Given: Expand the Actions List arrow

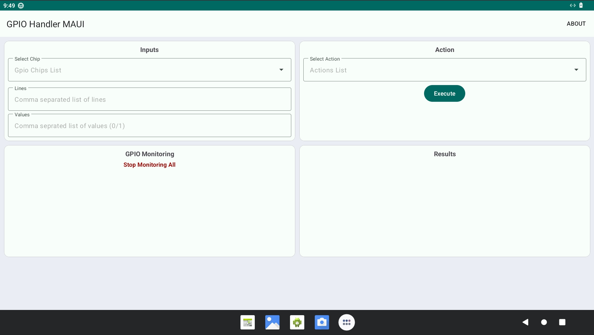Looking at the screenshot, I should coord(576,70).
